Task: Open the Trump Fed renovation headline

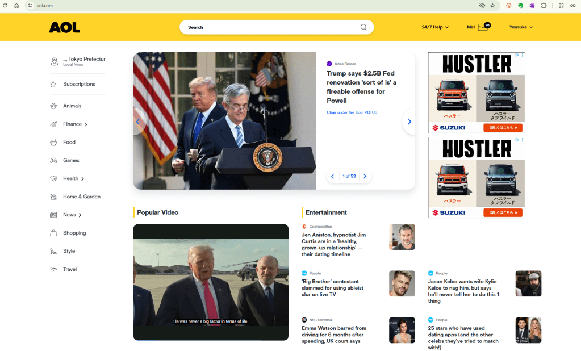Action: point(361,87)
